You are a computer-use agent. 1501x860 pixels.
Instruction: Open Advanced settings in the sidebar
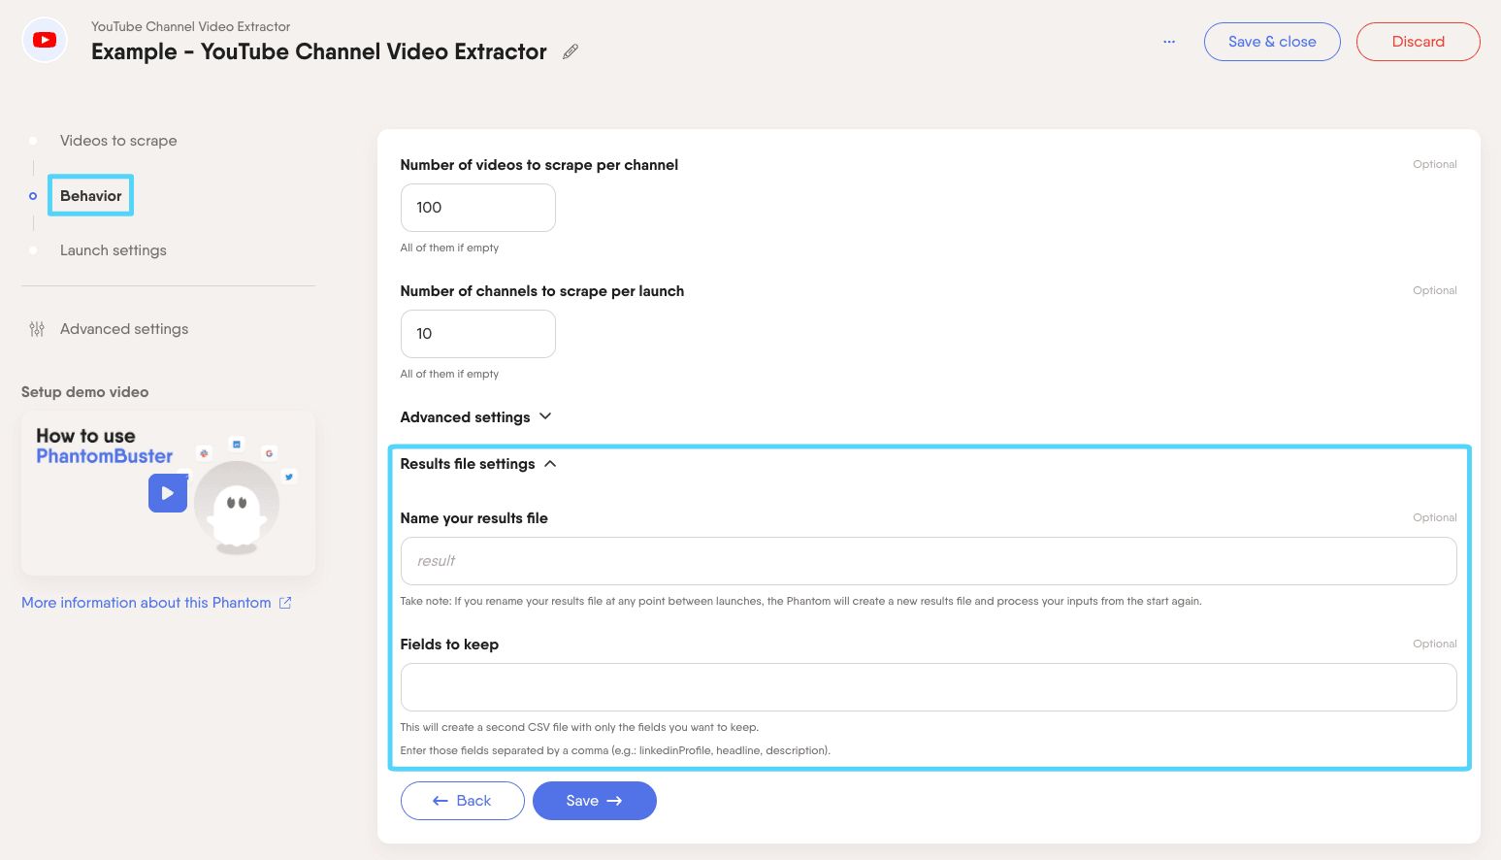click(124, 329)
